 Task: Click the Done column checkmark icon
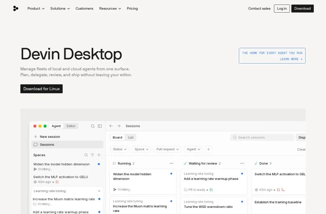(256, 163)
